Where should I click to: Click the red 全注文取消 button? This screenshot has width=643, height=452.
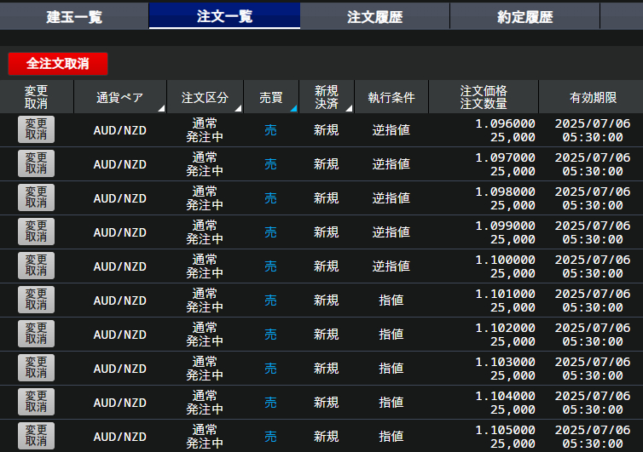point(58,64)
